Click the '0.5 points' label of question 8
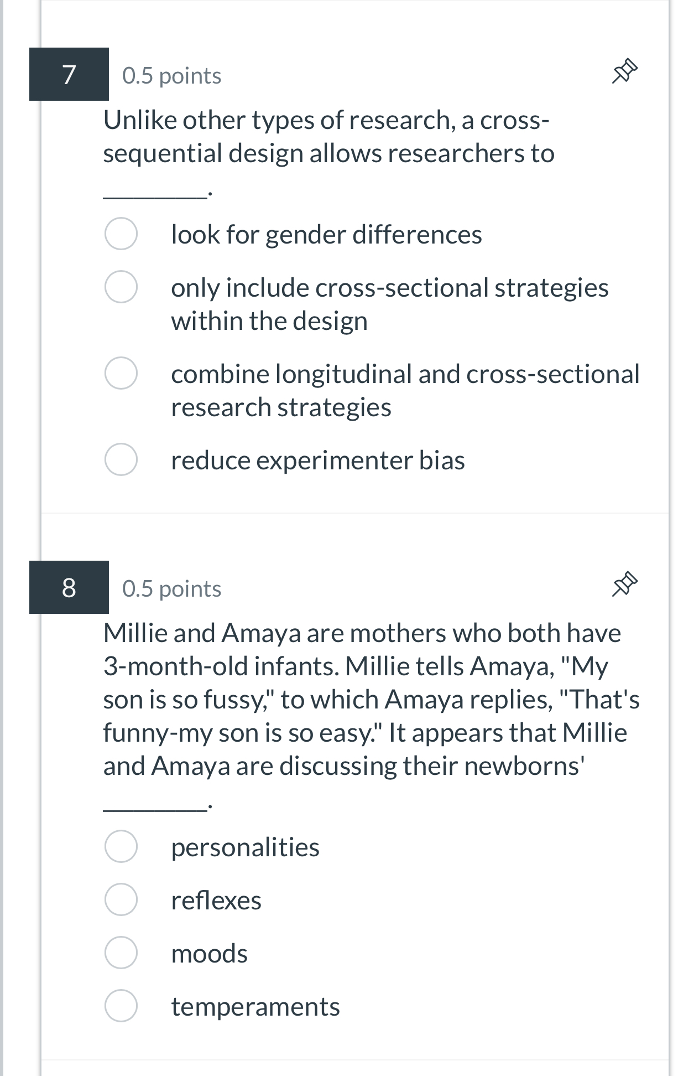The width and height of the screenshot is (699, 1076). 171,589
